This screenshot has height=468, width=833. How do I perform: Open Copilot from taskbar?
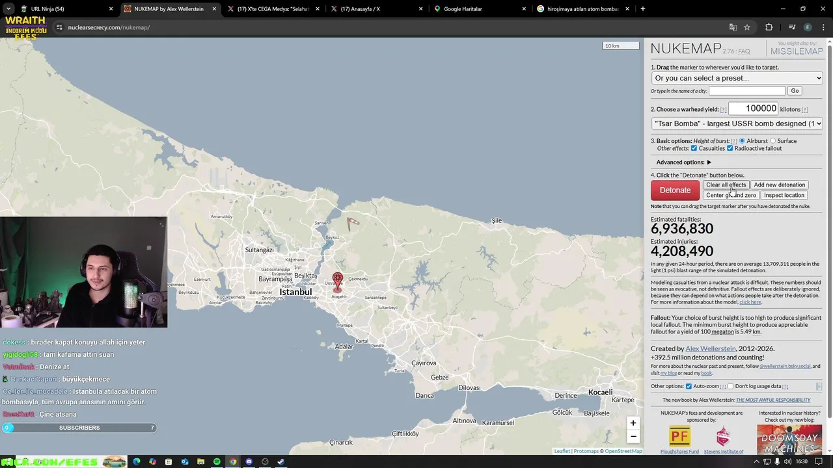point(152,461)
